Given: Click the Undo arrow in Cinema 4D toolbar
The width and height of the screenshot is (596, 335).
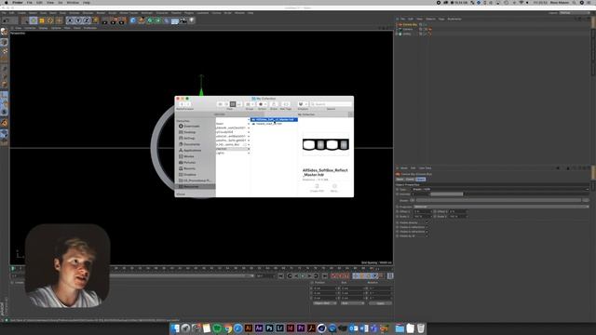Looking at the screenshot, I should [x=6, y=20].
